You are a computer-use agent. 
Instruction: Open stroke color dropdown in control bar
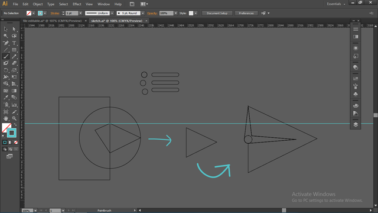pos(45,13)
